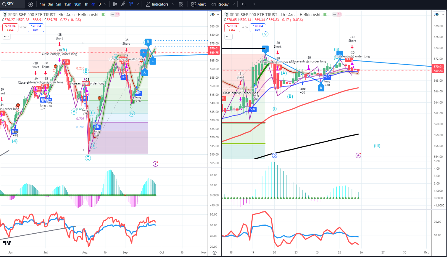447x257 pixels.
Task: Select the 15m timeframe
Action: pos(68,4)
